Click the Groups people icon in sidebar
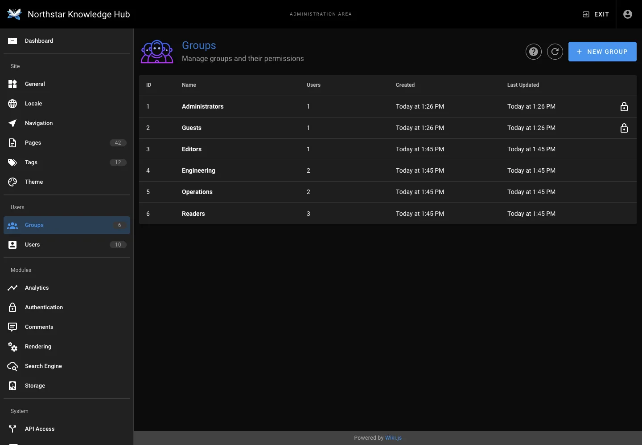The width and height of the screenshot is (642, 445). [12, 225]
